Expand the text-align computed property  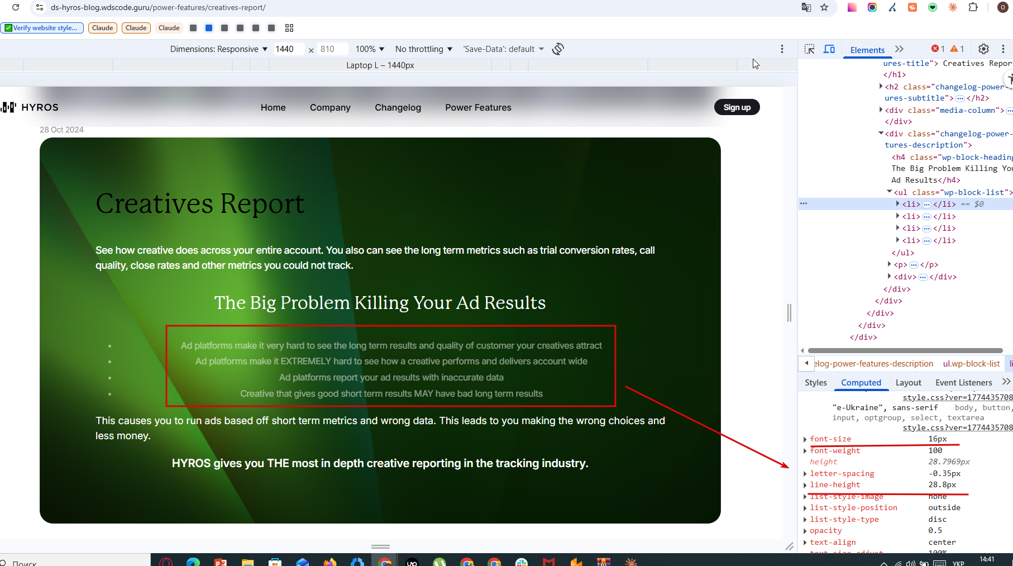805,543
